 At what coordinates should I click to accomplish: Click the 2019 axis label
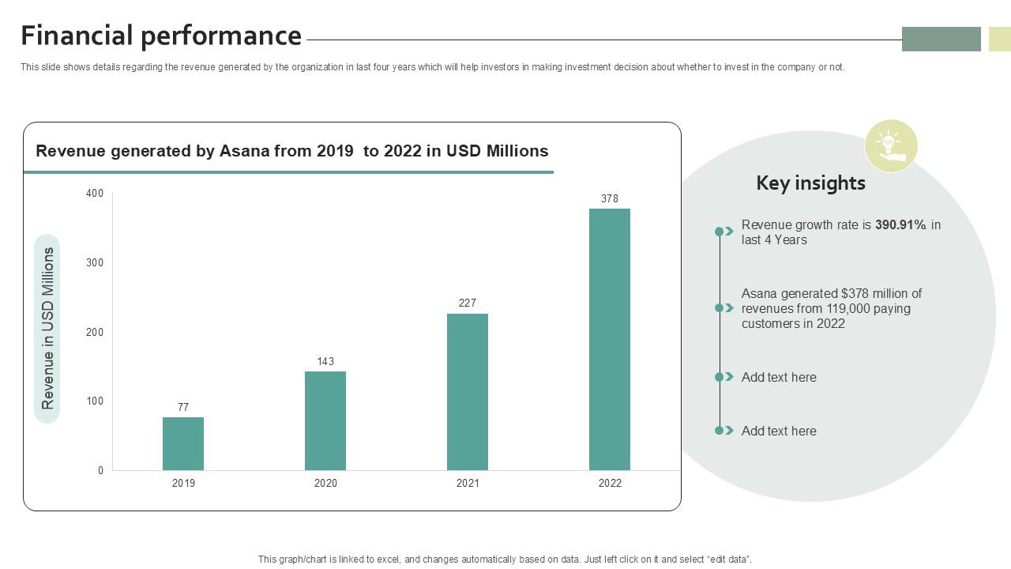(183, 483)
